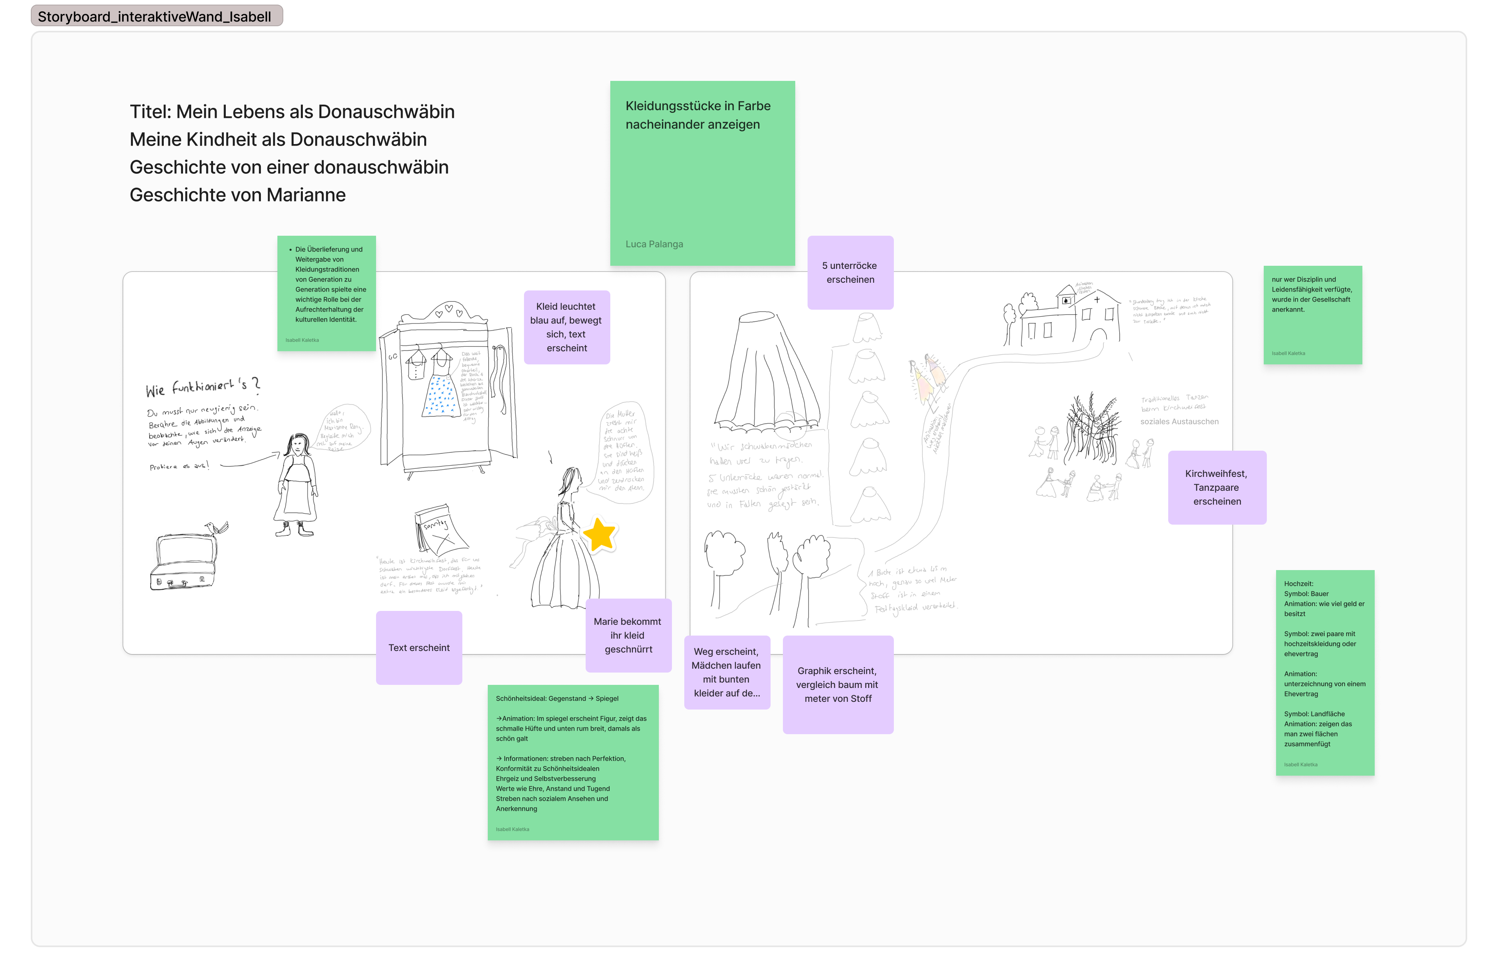Select the green 'Schönheitsideal: Gegenstand → Spiegel' note
Image resolution: width=1498 pixels, height=978 pixels.
[x=573, y=763]
